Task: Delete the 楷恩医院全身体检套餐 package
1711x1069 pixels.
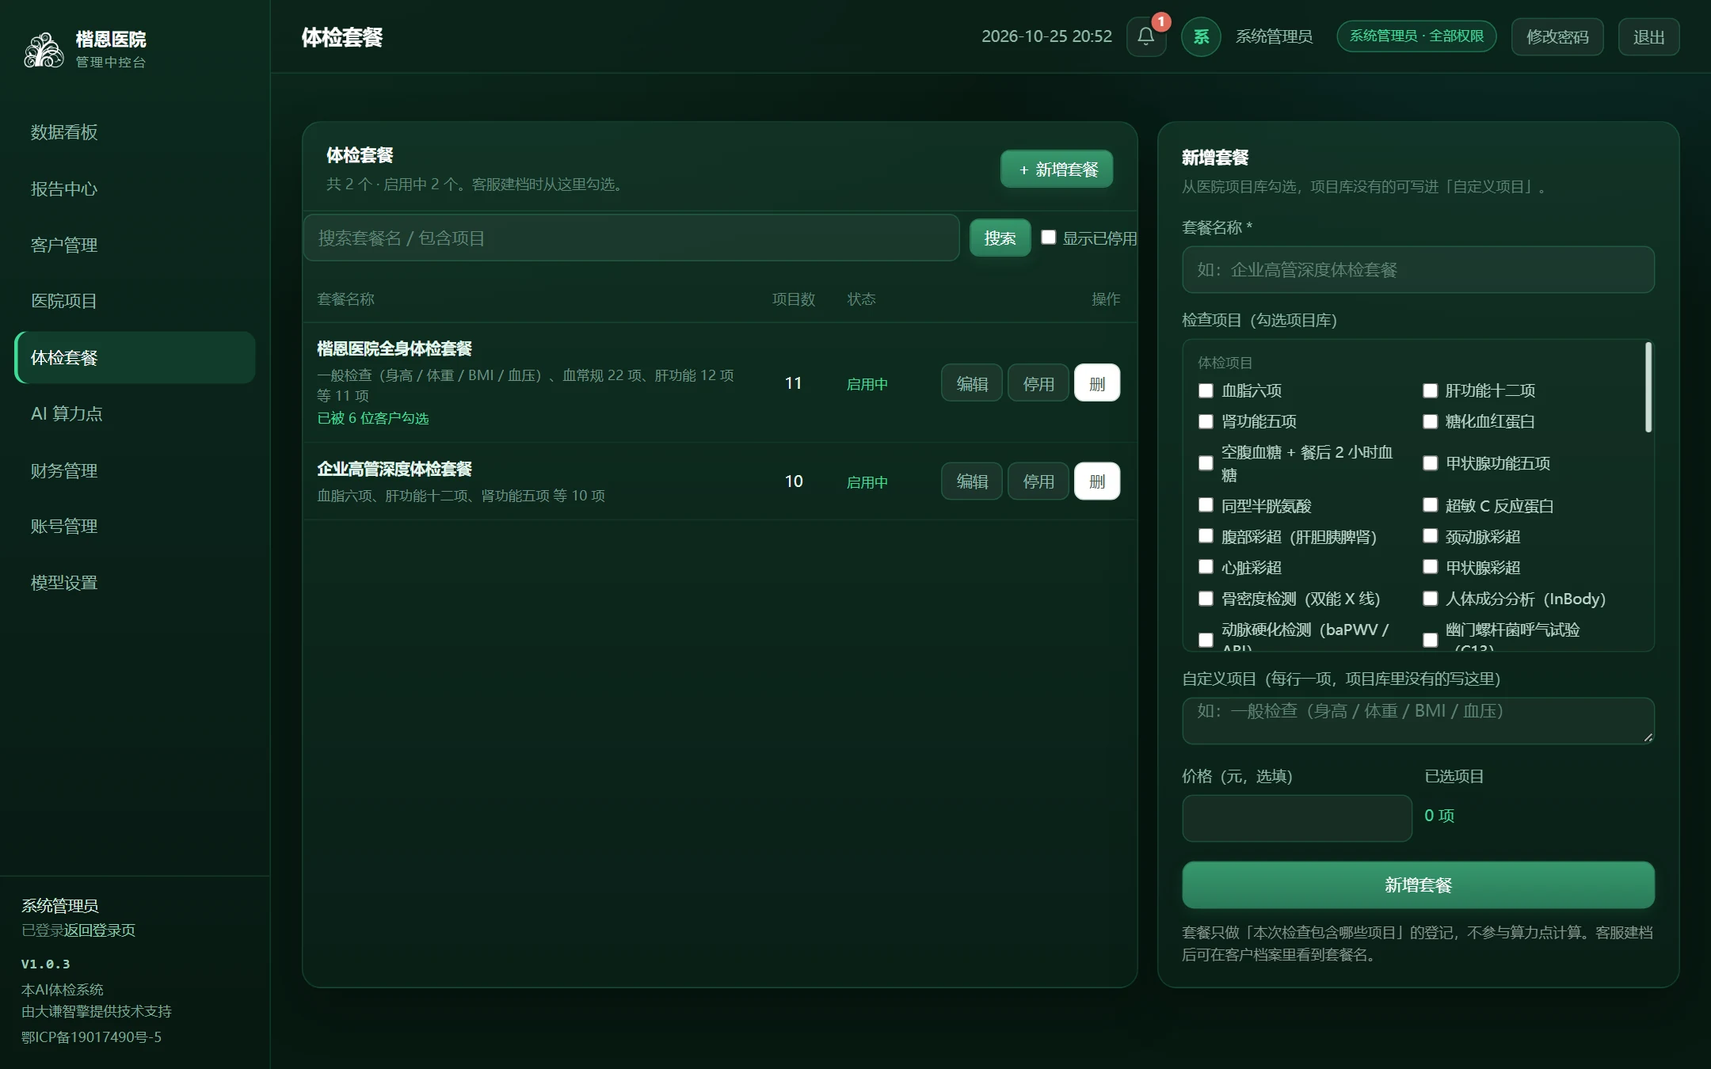Action: point(1097,383)
